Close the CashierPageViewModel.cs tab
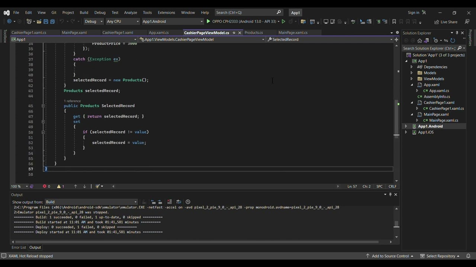Viewport: 476px width, 267px height. [239, 33]
